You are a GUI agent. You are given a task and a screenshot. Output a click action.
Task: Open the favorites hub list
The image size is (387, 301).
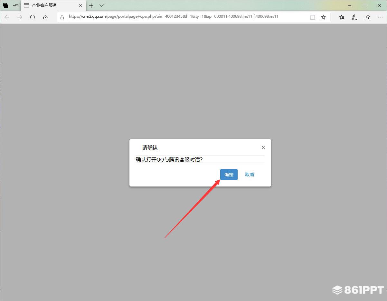click(342, 17)
